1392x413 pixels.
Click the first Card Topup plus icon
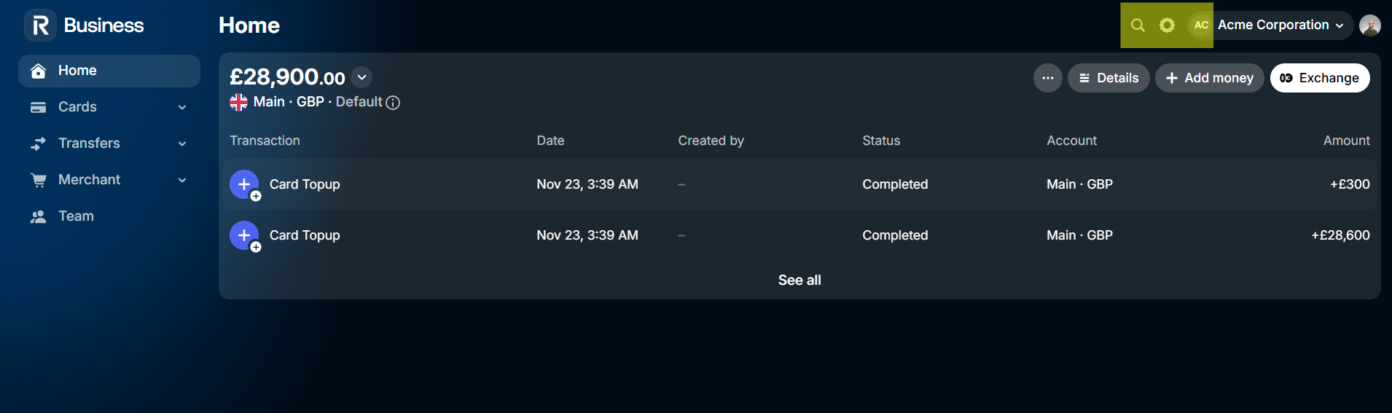pos(244,184)
